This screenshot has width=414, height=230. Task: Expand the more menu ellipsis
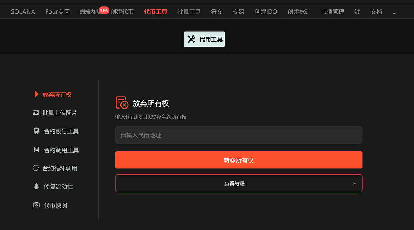coord(394,13)
